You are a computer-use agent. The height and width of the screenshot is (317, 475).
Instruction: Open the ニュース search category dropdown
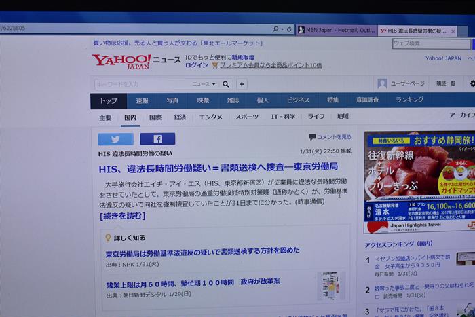[x=204, y=84]
